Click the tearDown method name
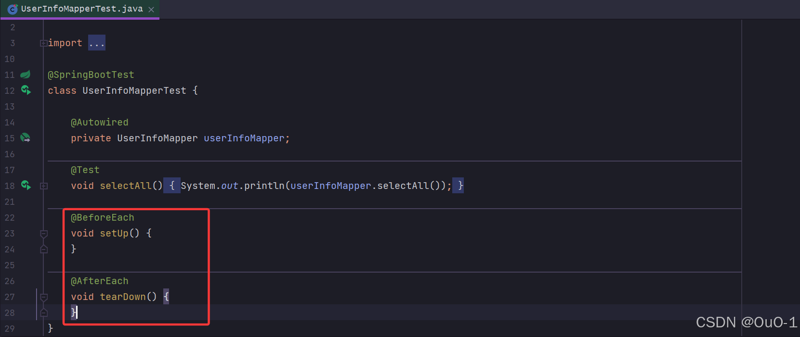Image resolution: width=800 pixels, height=337 pixels. [123, 297]
